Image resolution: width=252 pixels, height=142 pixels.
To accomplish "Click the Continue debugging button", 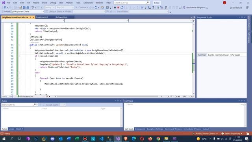I will coord(82,7).
